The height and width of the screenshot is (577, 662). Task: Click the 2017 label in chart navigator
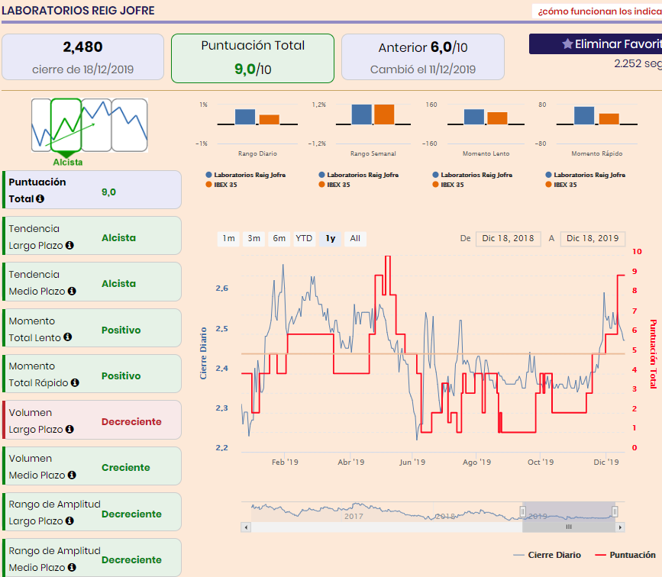click(x=354, y=516)
